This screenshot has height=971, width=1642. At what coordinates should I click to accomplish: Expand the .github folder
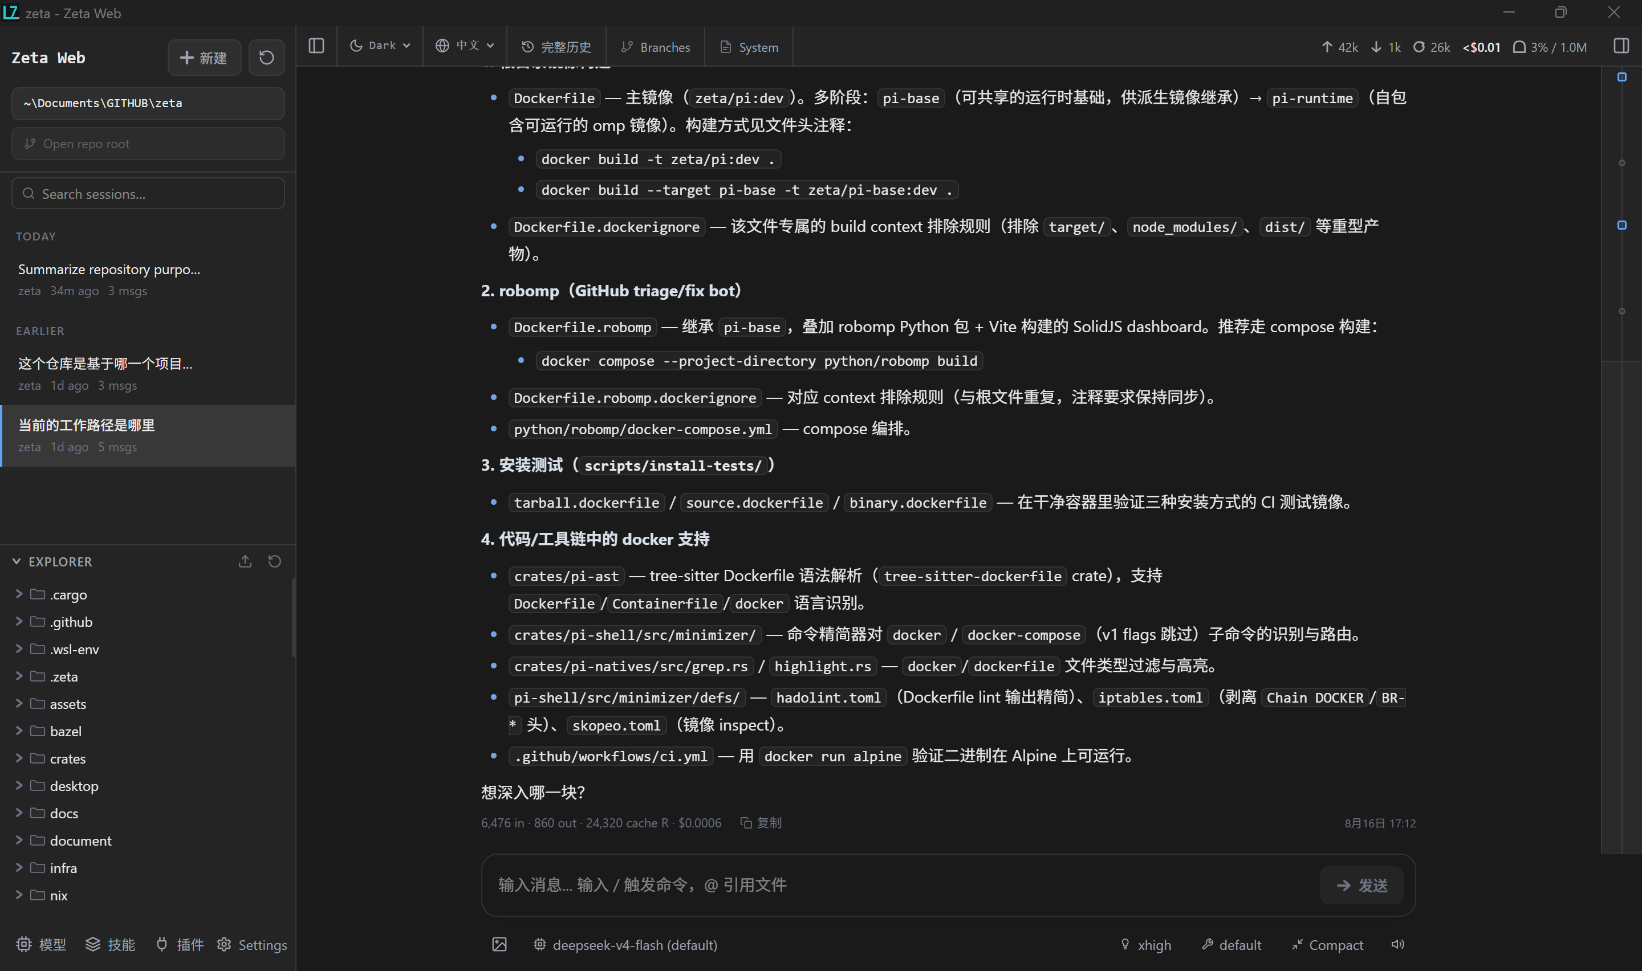pos(147,622)
